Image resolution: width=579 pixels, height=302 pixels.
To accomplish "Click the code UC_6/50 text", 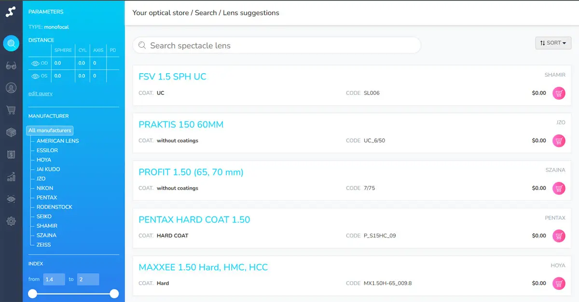I will 374,141.
